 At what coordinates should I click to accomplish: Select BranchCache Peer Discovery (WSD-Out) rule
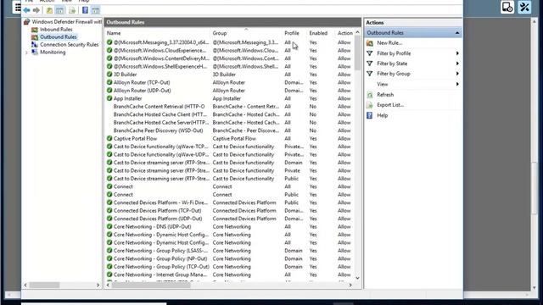click(230, 130)
